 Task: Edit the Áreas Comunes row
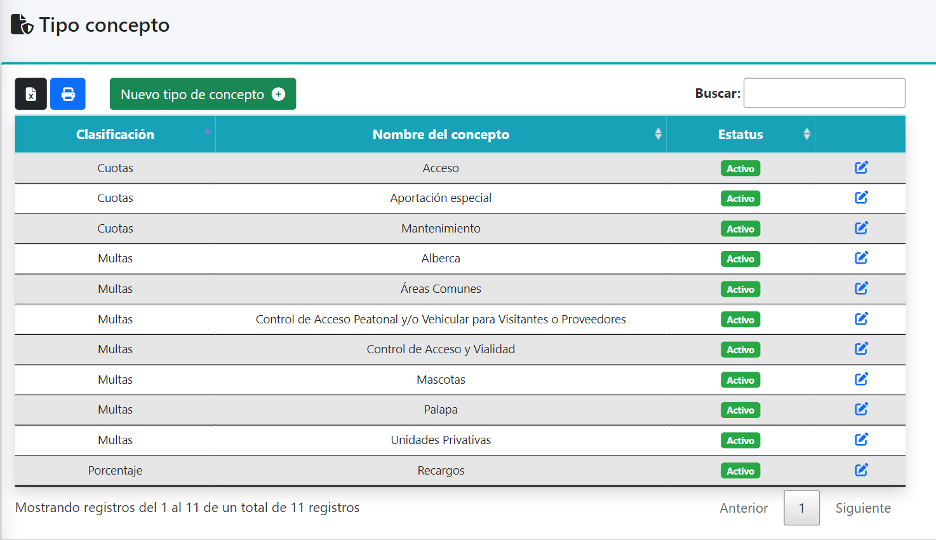tap(861, 288)
